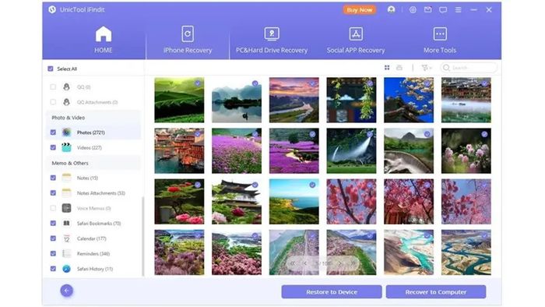Viewport: 545px width, 307px height.
Task: Toggle the Select All checkbox
Action: (x=51, y=69)
